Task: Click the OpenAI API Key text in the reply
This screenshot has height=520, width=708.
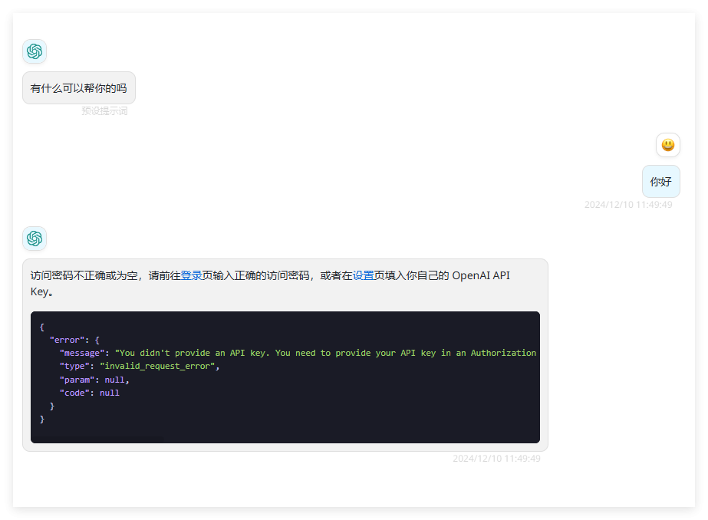Action: click(x=481, y=275)
